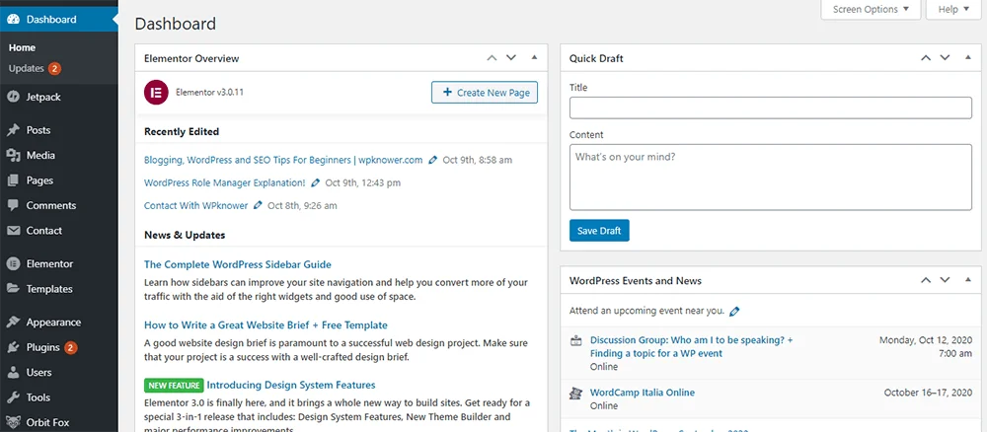This screenshot has height=432, width=987.
Task: Click the Updates count badge showing 2
Action: 54,68
